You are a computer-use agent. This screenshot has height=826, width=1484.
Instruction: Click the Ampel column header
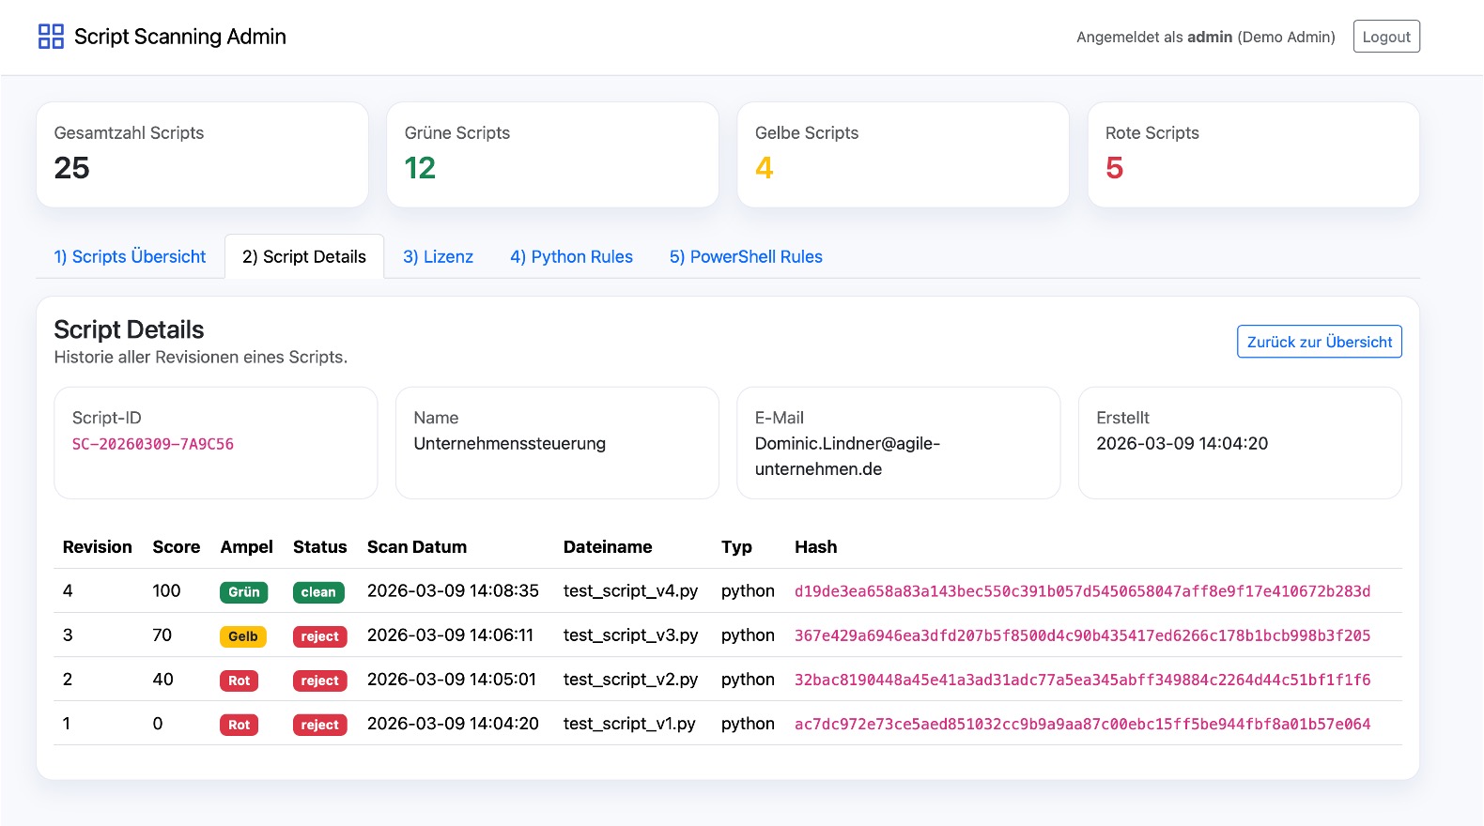(x=247, y=547)
